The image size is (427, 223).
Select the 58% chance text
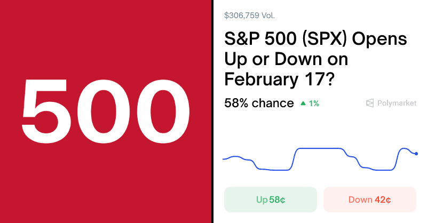[259, 103]
